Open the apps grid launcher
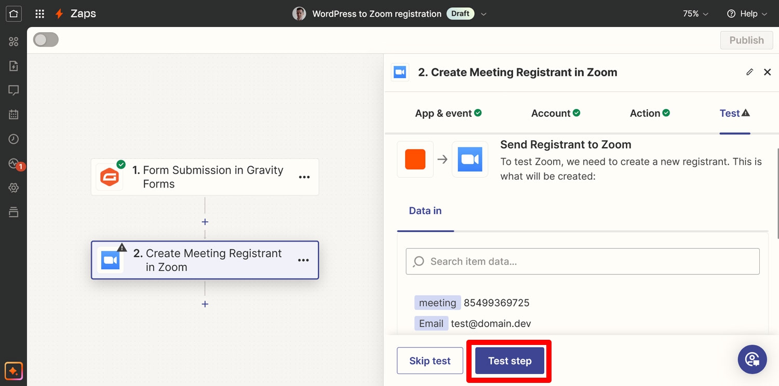The image size is (779, 386). point(39,14)
